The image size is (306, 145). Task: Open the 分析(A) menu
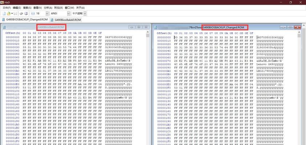point(48,8)
